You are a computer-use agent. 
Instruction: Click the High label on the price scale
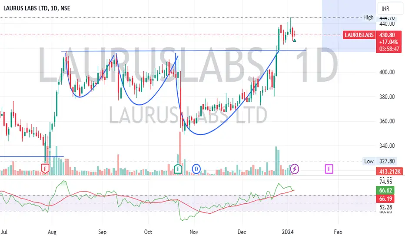[x=368, y=17]
